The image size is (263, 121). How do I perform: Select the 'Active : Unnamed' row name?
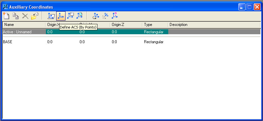click(17, 32)
